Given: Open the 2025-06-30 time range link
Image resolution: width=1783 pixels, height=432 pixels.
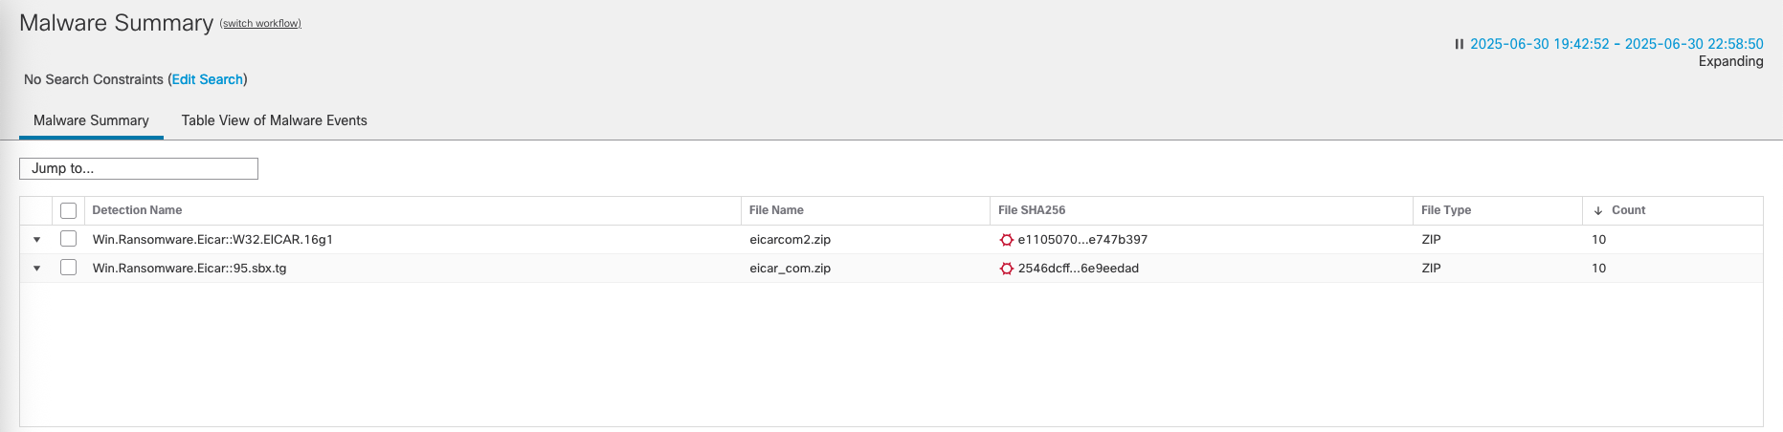Looking at the screenshot, I should pyautogui.click(x=1616, y=44).
